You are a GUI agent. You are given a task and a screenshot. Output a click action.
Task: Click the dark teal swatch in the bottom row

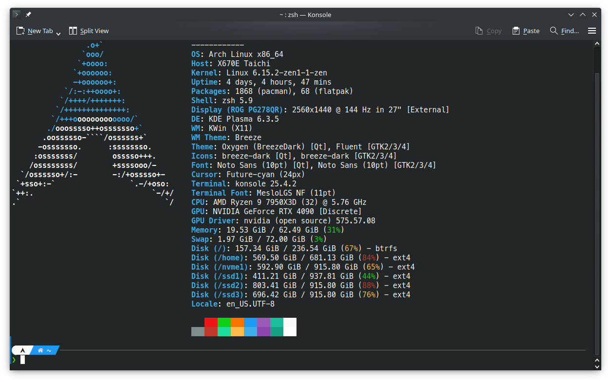pyautogui.click(x=277, y=331)
